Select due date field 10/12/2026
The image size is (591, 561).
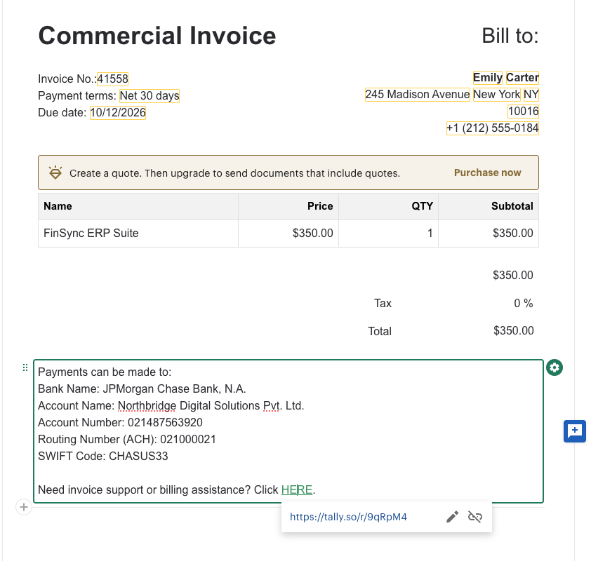(118, 112)
